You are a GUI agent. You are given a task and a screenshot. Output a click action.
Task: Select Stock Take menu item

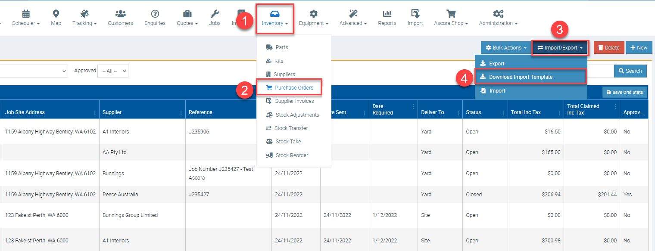coord(288,142)
